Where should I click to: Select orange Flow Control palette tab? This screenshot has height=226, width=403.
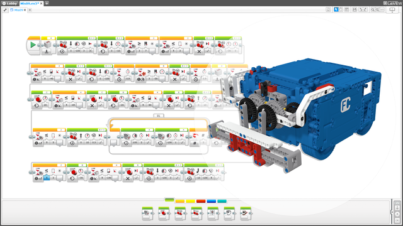(x=180, y=201)
